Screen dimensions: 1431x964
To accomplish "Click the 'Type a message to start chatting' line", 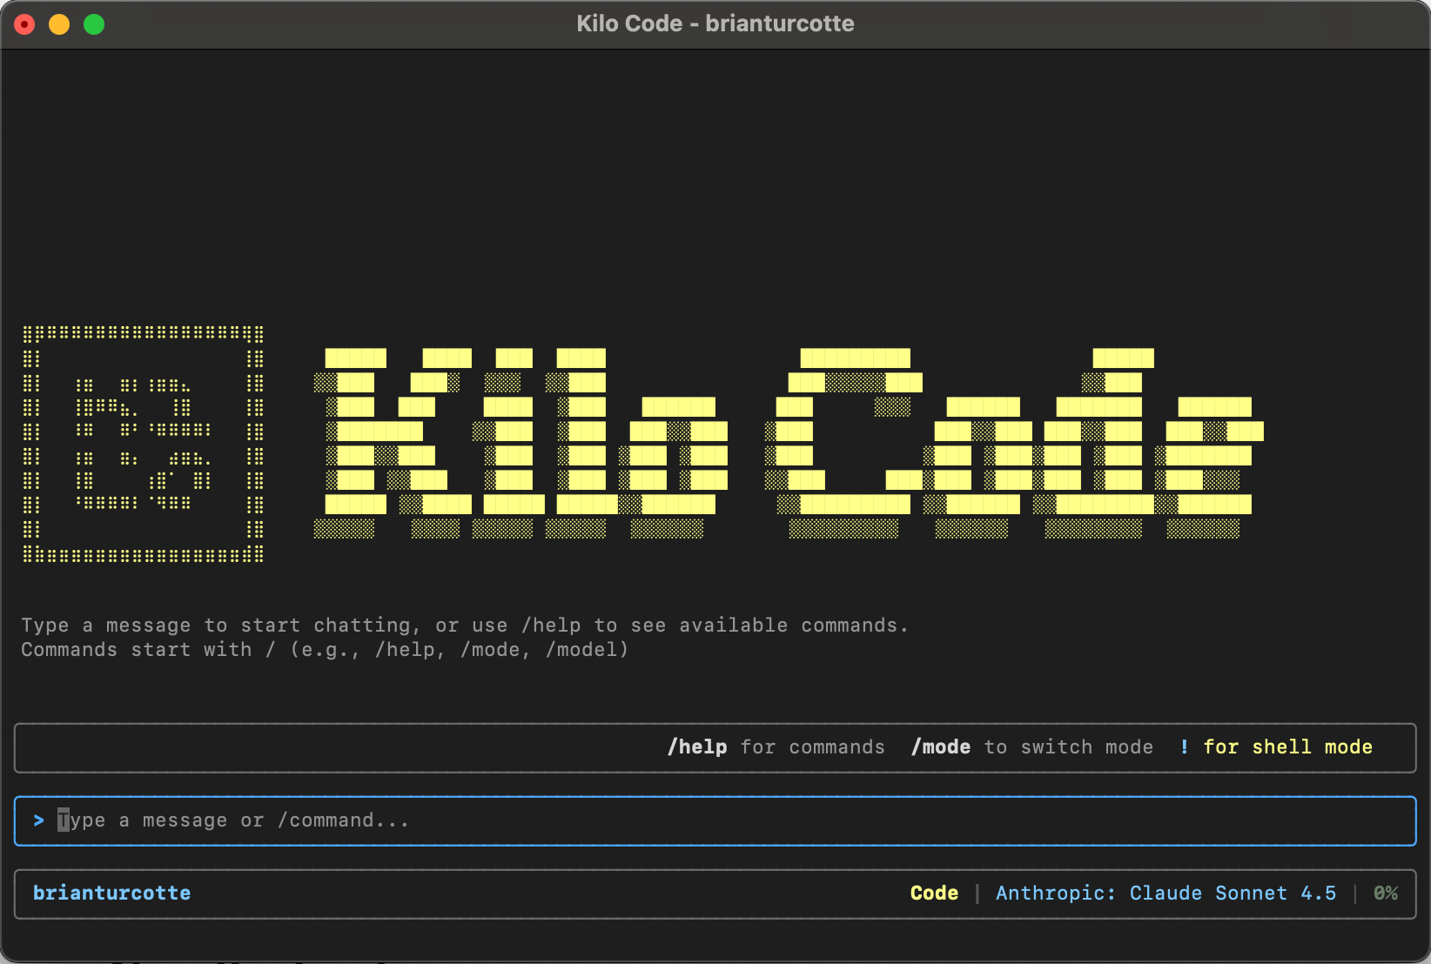I will (x=465, y=626).
